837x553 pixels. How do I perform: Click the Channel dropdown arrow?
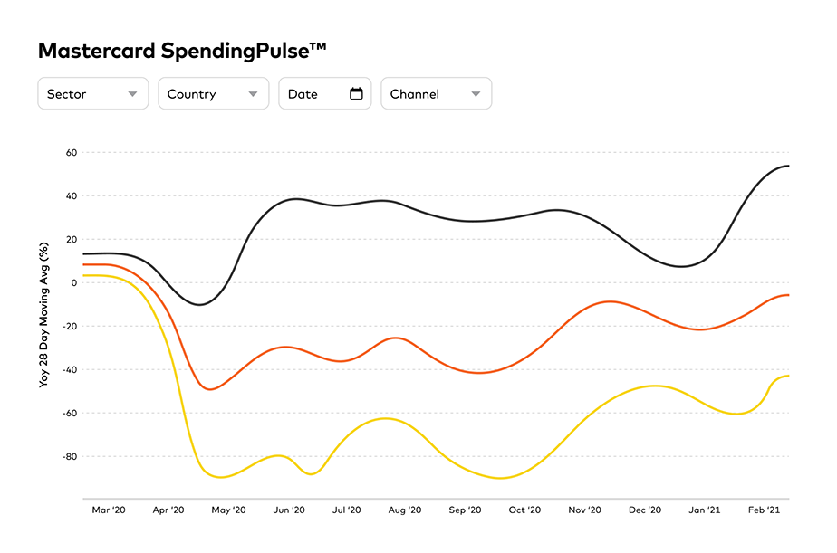[x=476, y=93]
